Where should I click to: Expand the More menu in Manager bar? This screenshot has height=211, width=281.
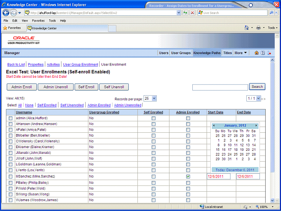coord(241,53)
